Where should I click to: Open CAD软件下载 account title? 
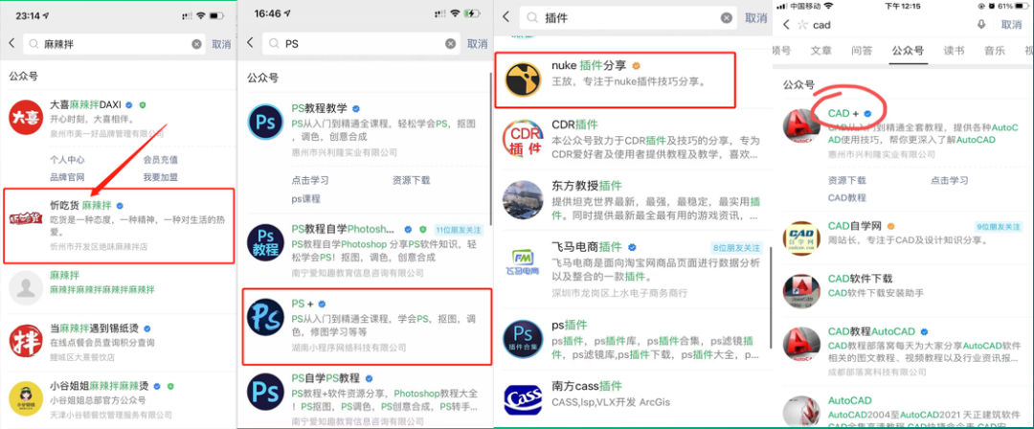861,280
